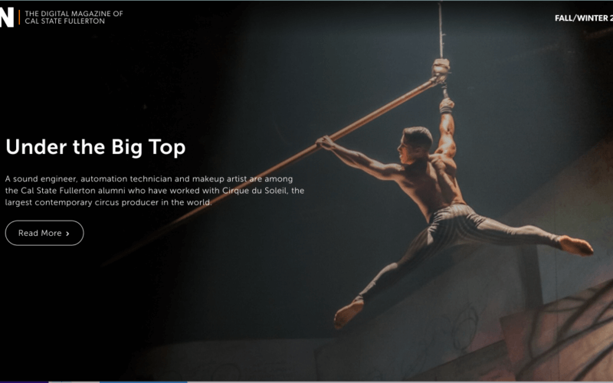Click the wooden pole held by the performer
613x383 pixels.
pyautogui.click(x=274, y=168)
